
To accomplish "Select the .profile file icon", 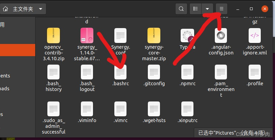I will pos(255,72).
